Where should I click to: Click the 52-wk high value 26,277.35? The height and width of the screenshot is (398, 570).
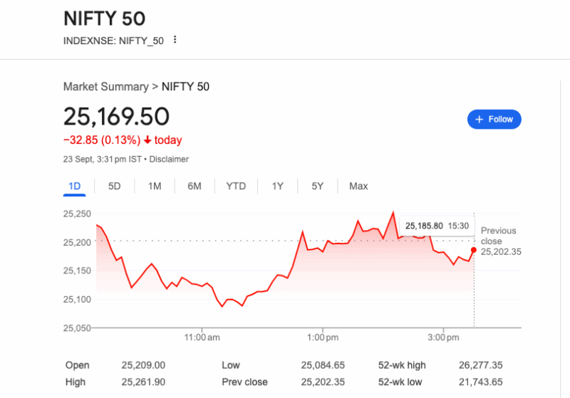pyautogui.click(x=481, y=365)
